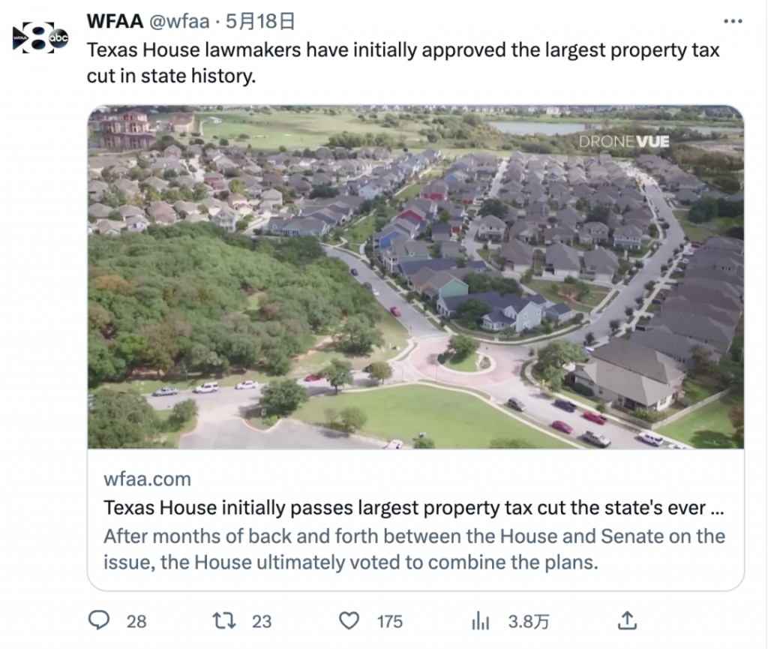Click the WFAA display name
Image resolution: width=768 pixels, height=649 pixels.
[x=115, y=21]
